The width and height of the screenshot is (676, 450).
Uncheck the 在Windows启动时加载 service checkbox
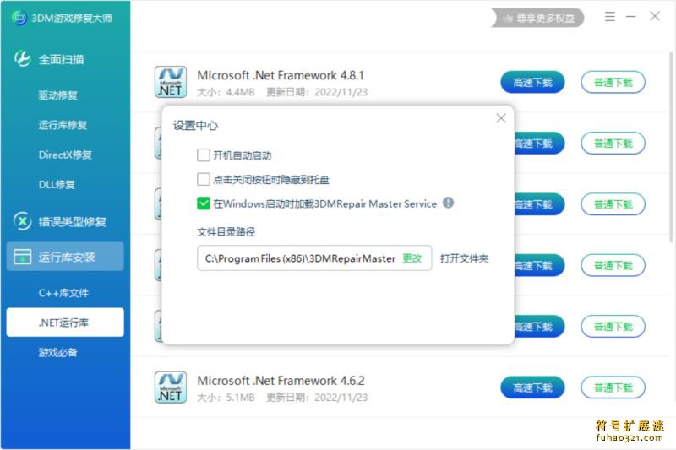[x=204, y=203]
